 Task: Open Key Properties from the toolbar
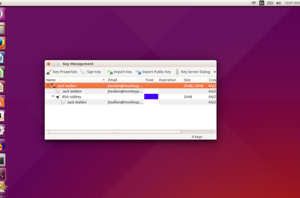click(62, 72)
